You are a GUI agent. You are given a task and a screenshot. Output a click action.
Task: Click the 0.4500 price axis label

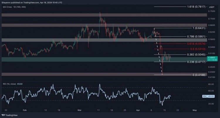211,67
